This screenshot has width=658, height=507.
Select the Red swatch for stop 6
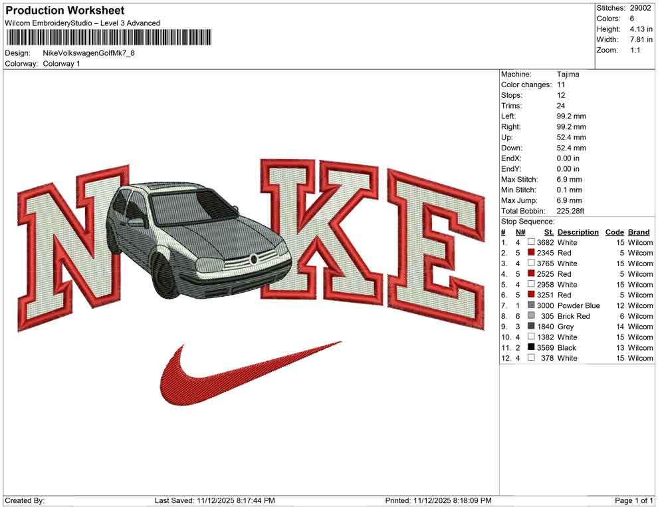(530, 295)
